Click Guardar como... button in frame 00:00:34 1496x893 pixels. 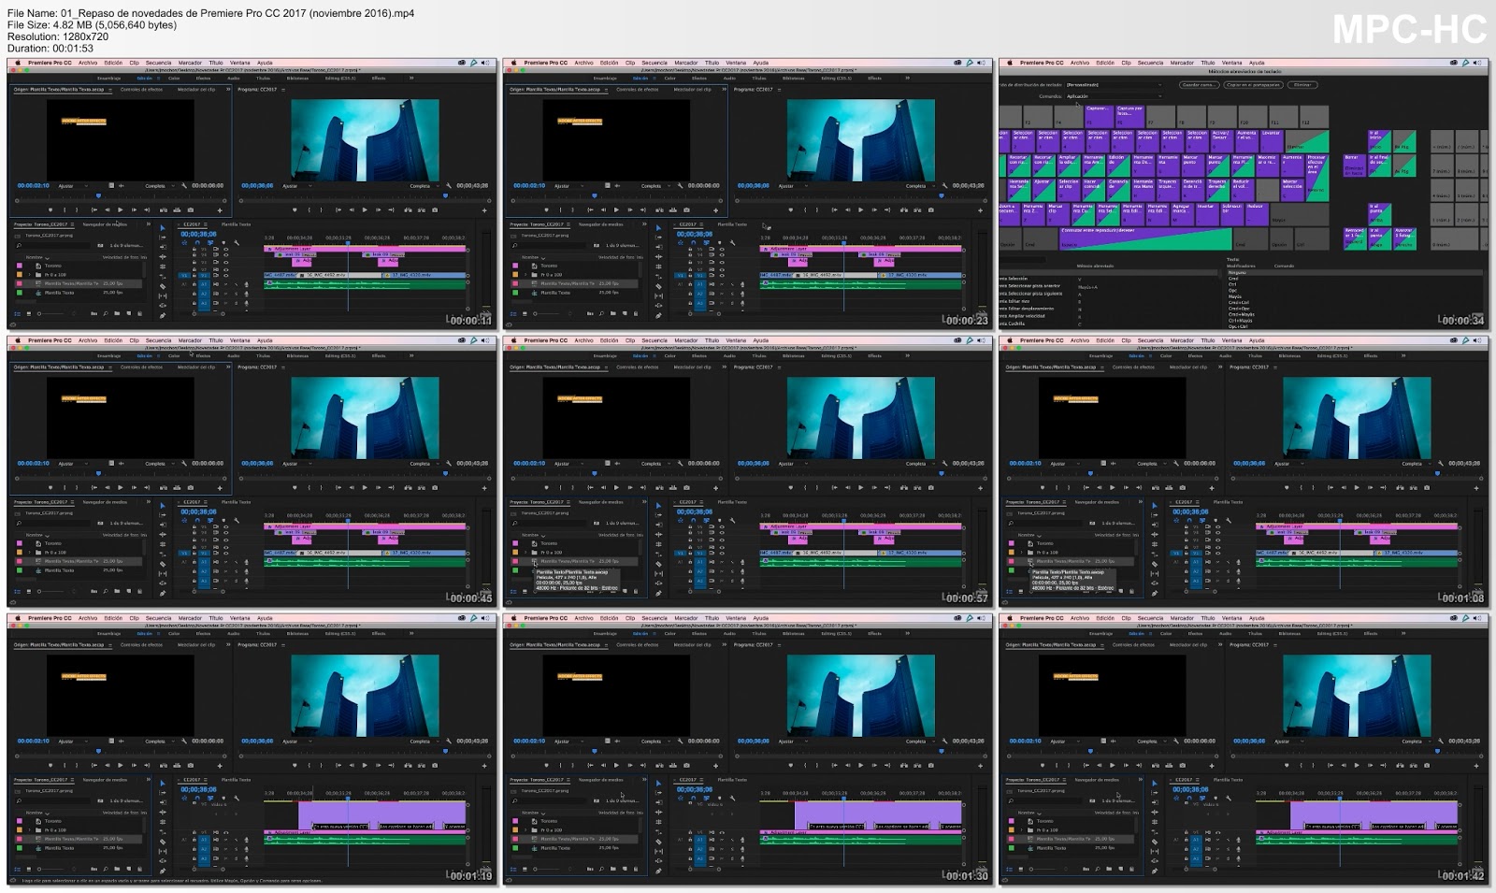point(1200,85)
